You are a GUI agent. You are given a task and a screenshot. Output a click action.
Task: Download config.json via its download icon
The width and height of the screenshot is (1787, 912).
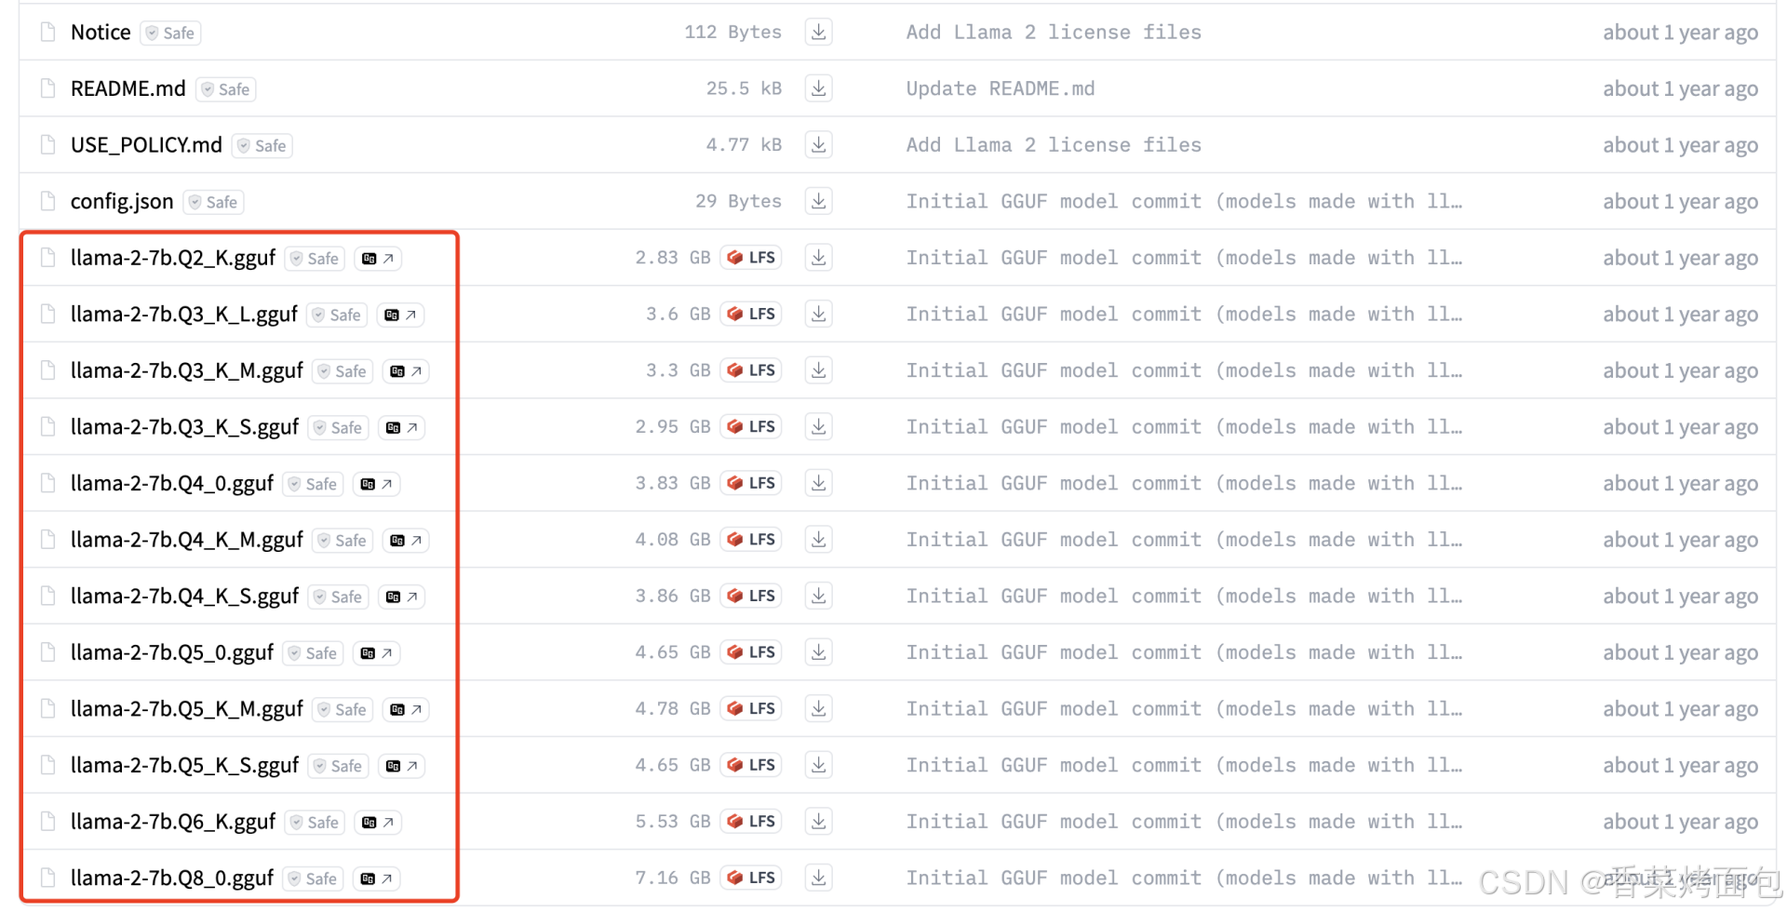[818, 201]
